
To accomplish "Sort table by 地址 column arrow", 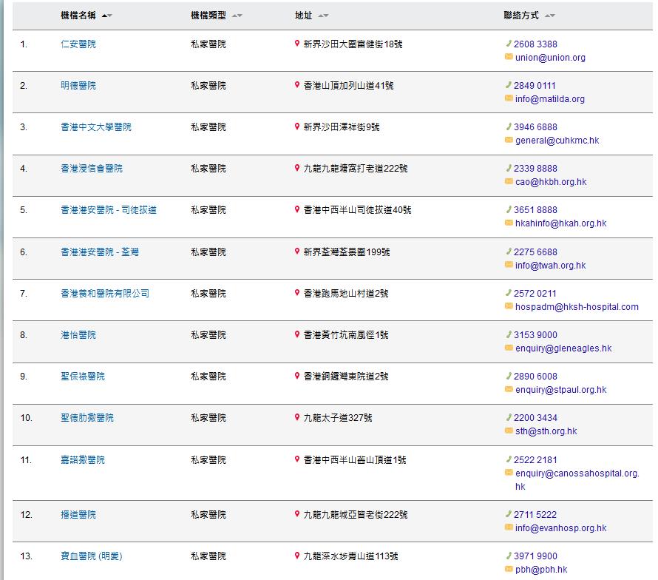I will 323,16.
